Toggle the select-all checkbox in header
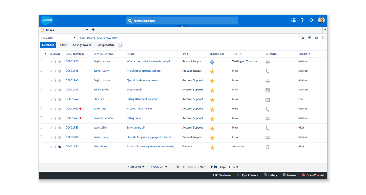 click(41, 54)
